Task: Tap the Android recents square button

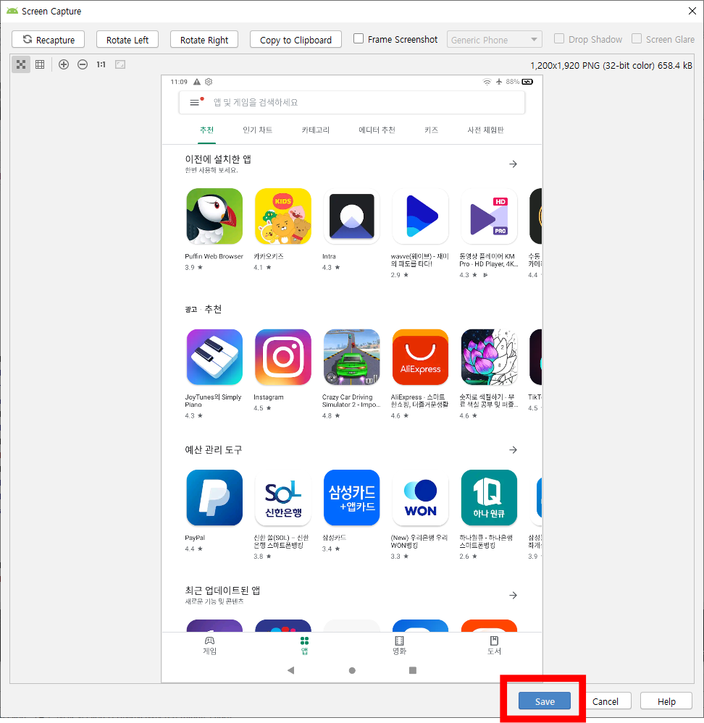Action: click(x=413, y=670)
